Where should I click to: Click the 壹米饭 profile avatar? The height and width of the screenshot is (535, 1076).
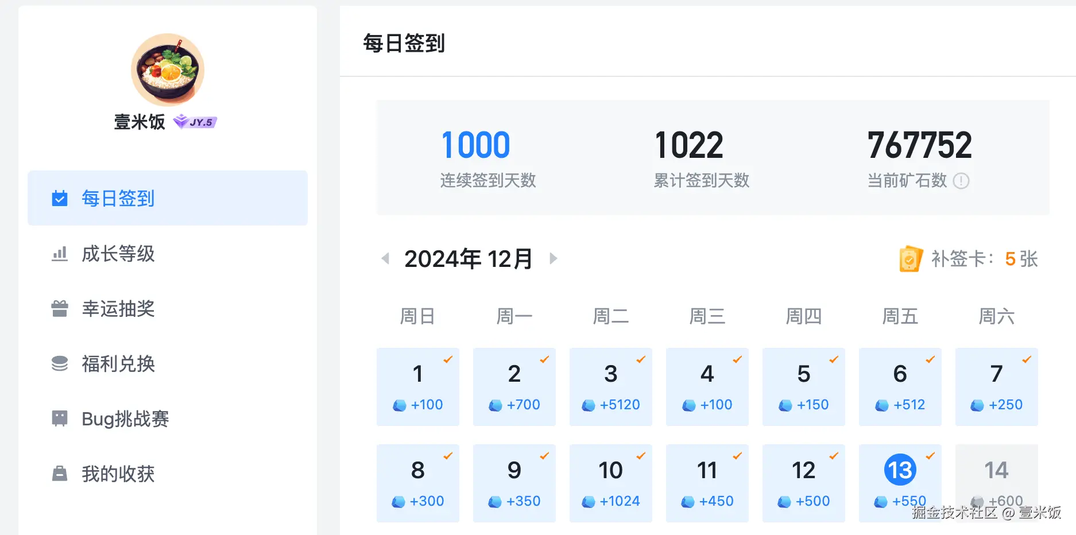pos(167,69)
